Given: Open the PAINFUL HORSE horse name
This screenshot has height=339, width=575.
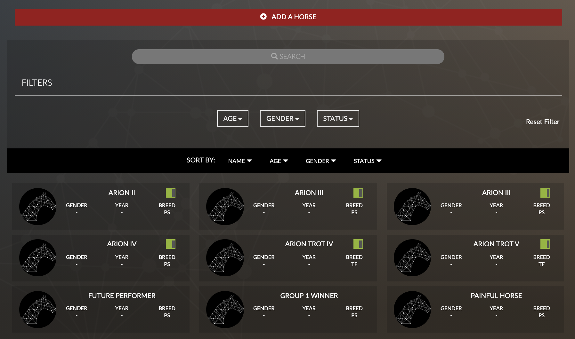Looking at the screenshot, I should click(x=496, y=296).
